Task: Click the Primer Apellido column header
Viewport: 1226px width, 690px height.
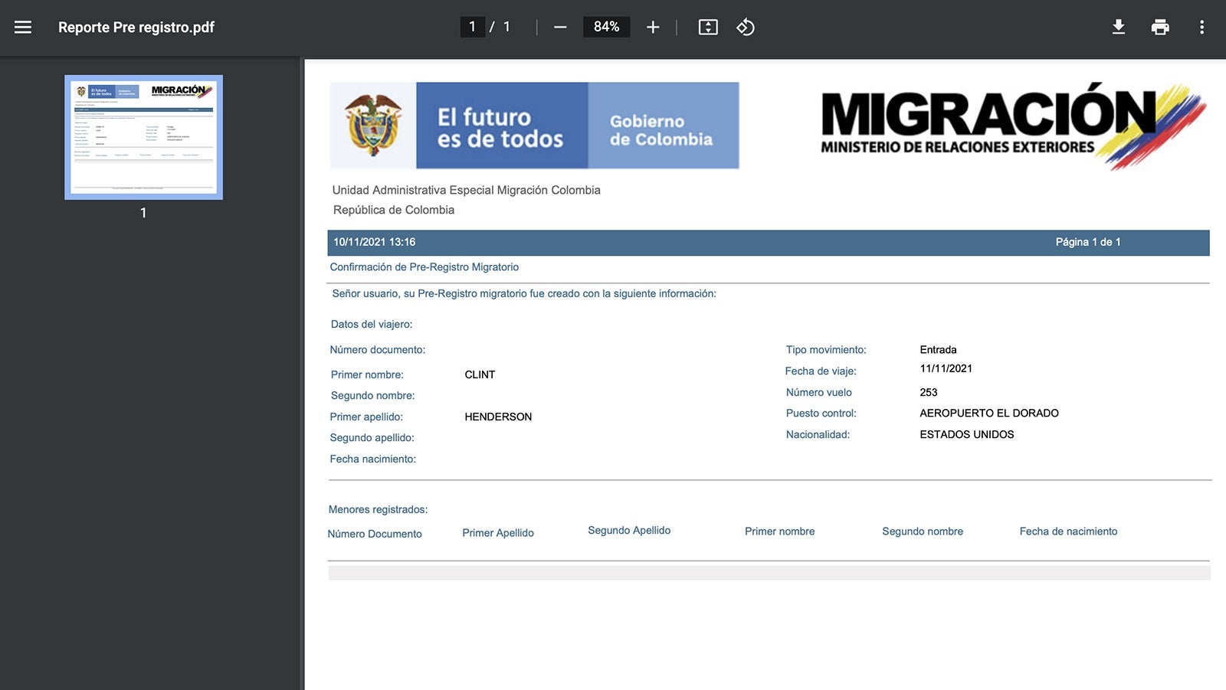Action: coord(498,533)
